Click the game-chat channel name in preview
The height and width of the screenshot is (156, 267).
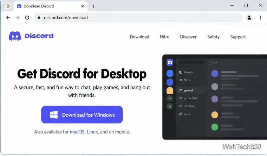(x=190, y=98)
